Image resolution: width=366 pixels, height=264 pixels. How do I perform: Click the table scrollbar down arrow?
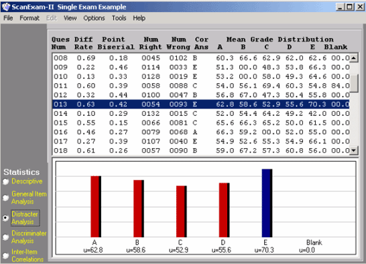point(354,150)
